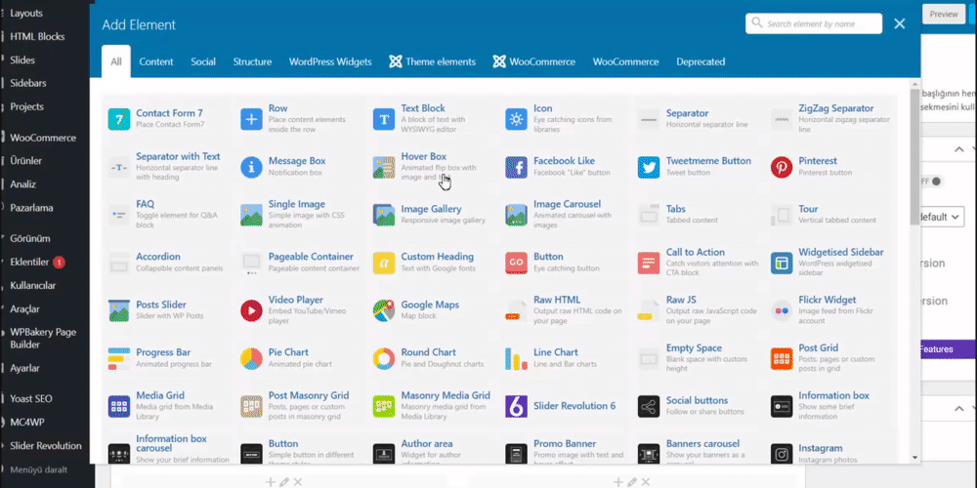Click the search element by name field
Image resolution: width=977 pixels, height=488 pixels.
(813, 23)
